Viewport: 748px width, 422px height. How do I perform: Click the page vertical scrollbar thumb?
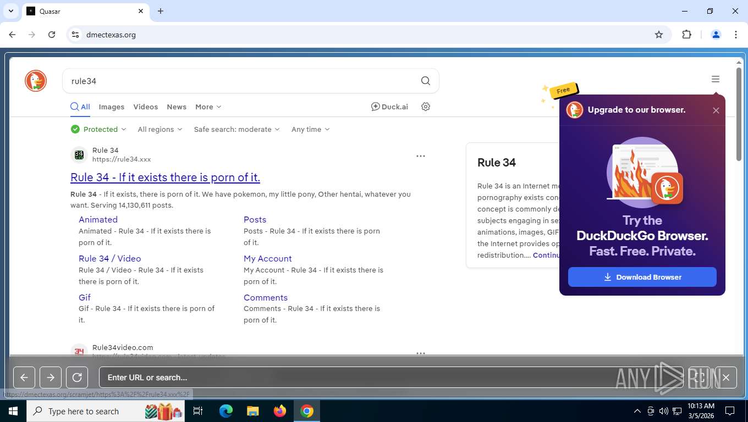click(740, 114)
